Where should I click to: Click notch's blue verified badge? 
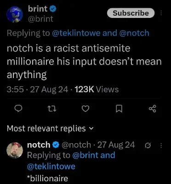tap(56, 145)
